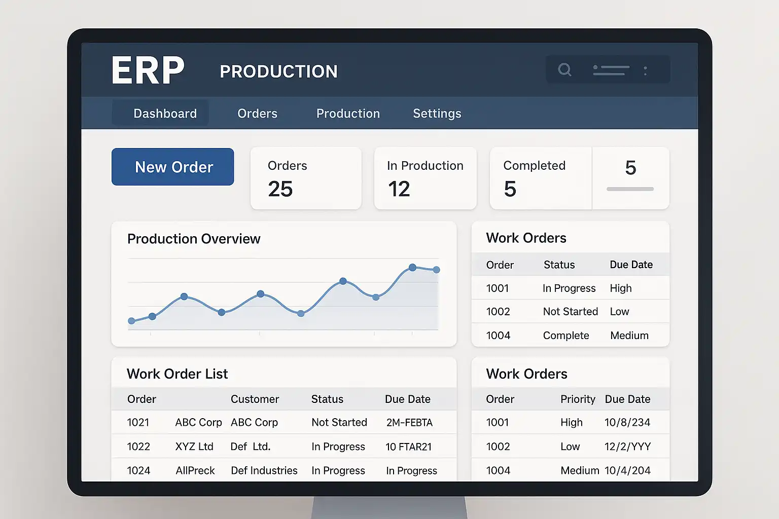Viewport: 779px width, 519px height.
Task: Sort by the Priority column header
Action: (x=578, y=399)
